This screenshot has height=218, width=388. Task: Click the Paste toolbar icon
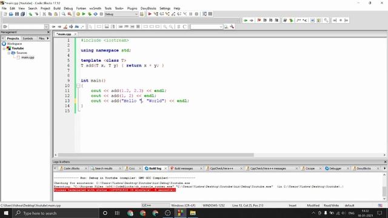tap(56, 14)
